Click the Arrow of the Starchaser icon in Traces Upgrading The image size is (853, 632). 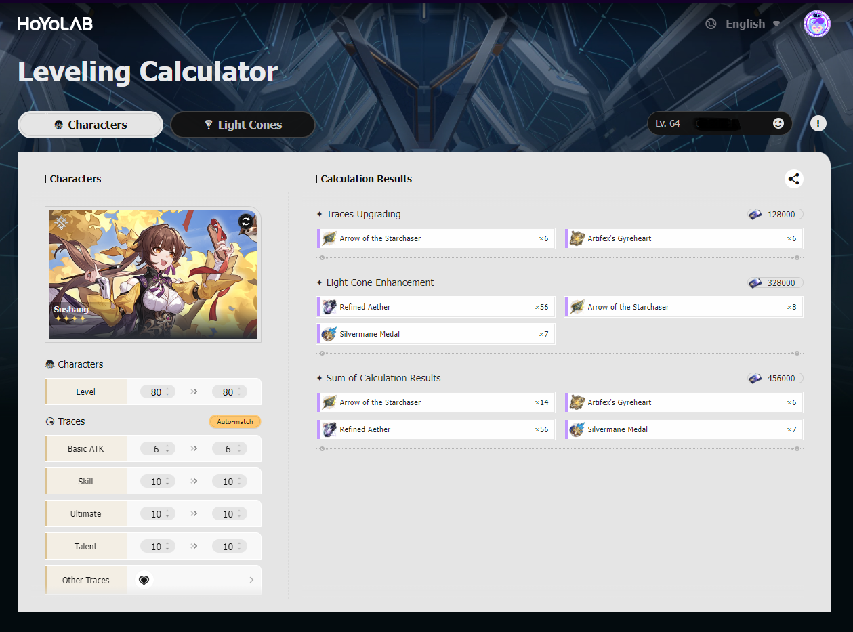point(329,238)
